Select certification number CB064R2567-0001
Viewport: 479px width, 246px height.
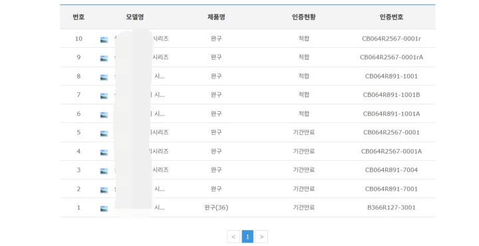391,132
